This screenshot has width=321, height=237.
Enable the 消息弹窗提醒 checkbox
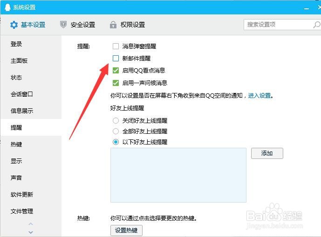click(x=116, y=46)
